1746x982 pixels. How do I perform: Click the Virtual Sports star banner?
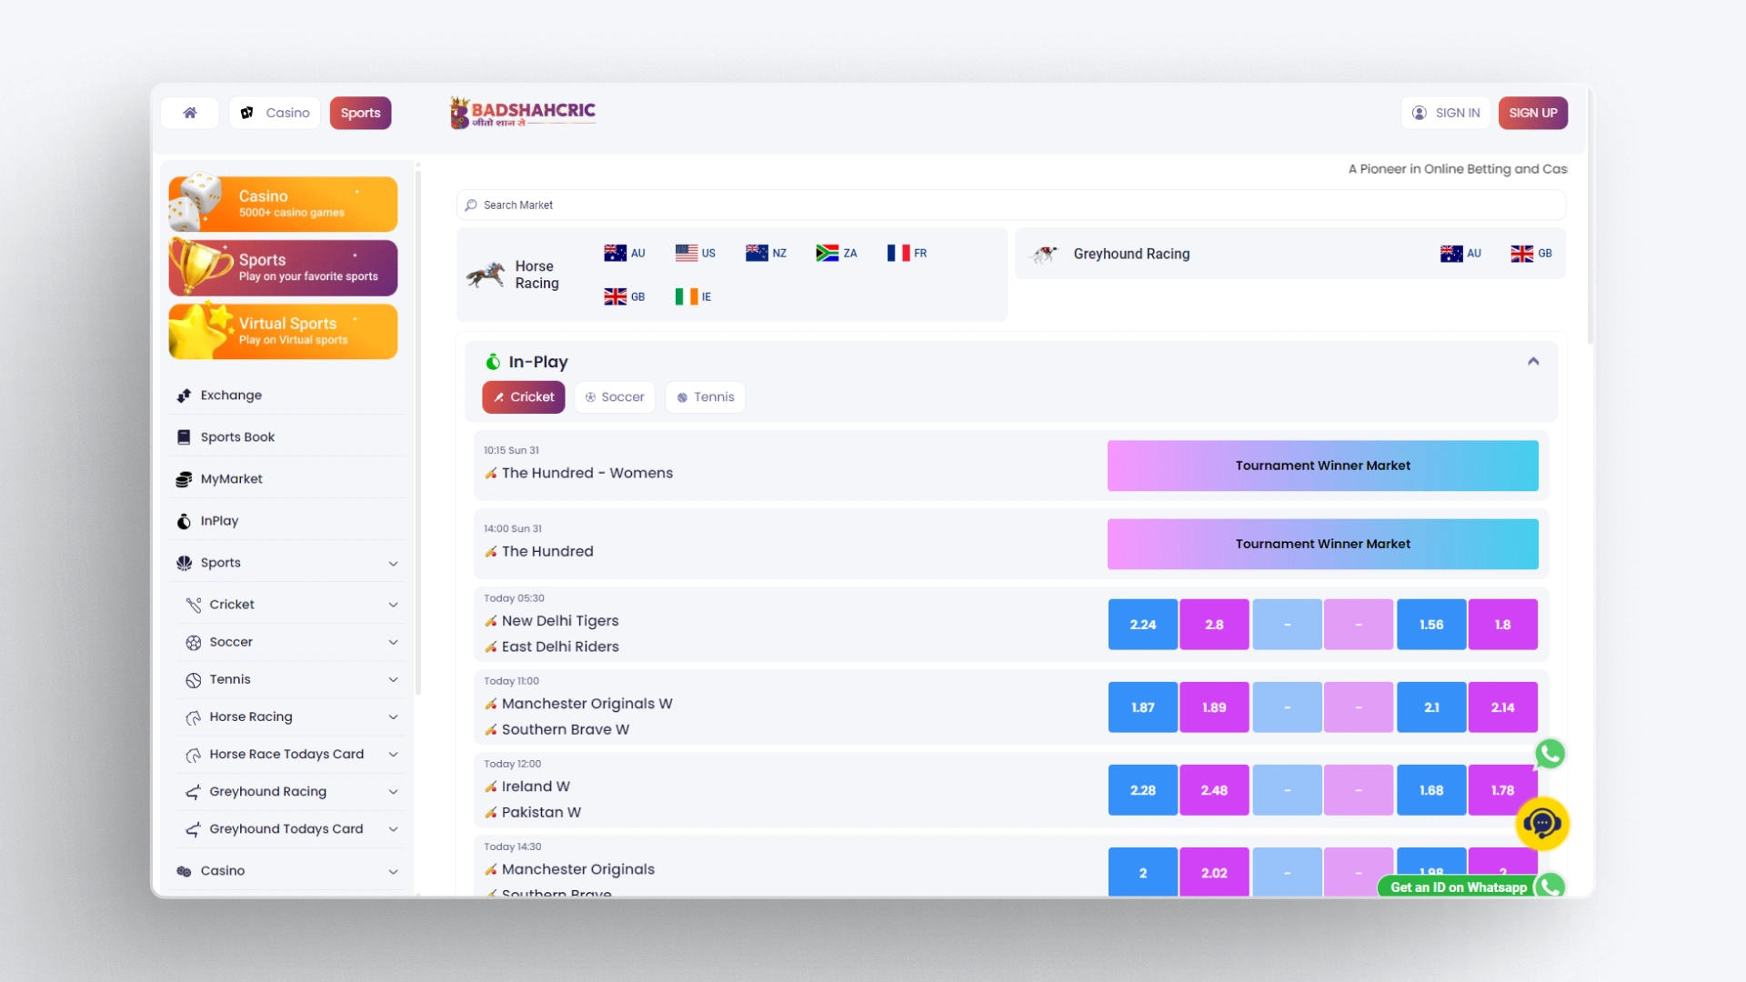coord(283,331)
